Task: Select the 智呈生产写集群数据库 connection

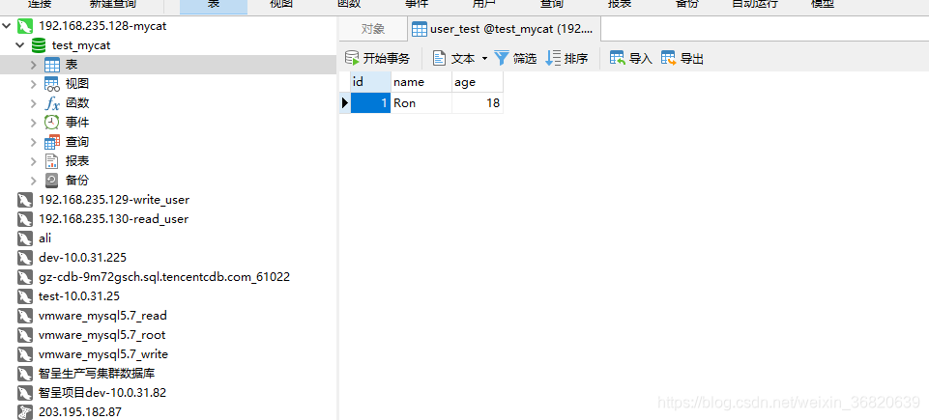Action: click(x=97, y=374)
